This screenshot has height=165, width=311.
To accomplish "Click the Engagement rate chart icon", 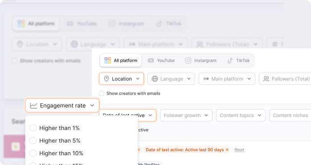I will 33,106.
